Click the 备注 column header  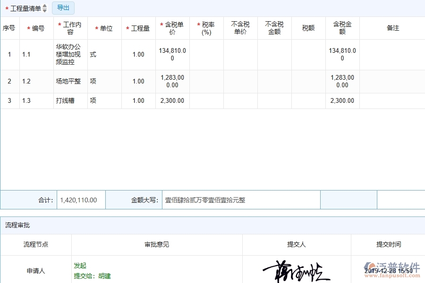coord(394,28)
